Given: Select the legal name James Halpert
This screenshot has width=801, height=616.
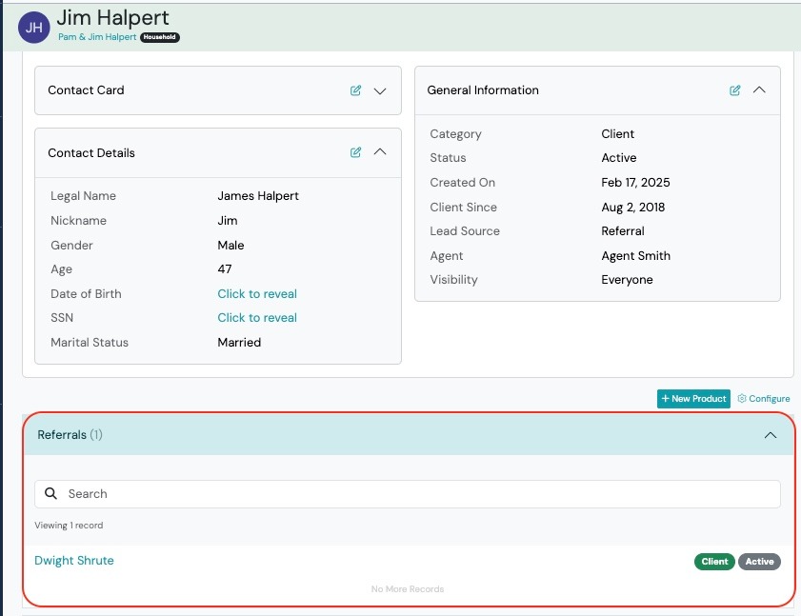Looking at the screenshot, I should tap(258, 195).
